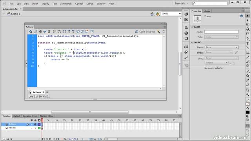Collapse the SOUND section
The image size is (251, 141).
(x=192, y=43)
